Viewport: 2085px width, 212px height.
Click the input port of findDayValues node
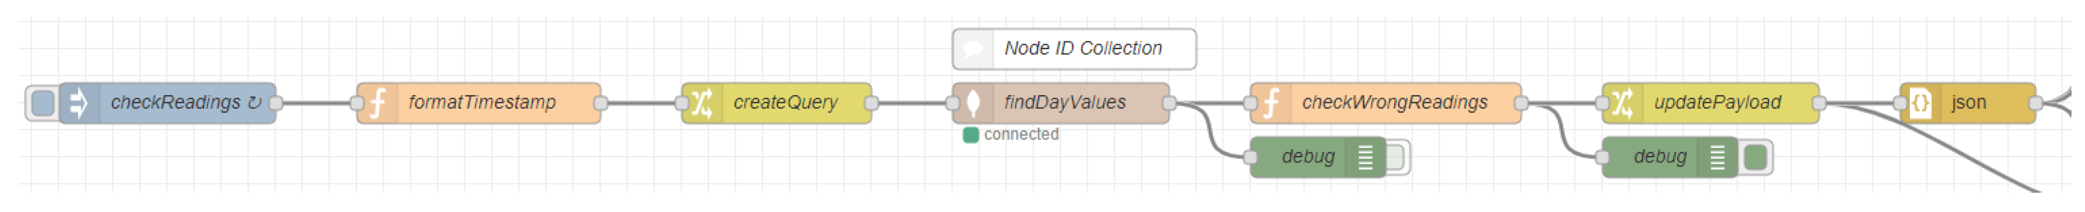click(953, 103)
